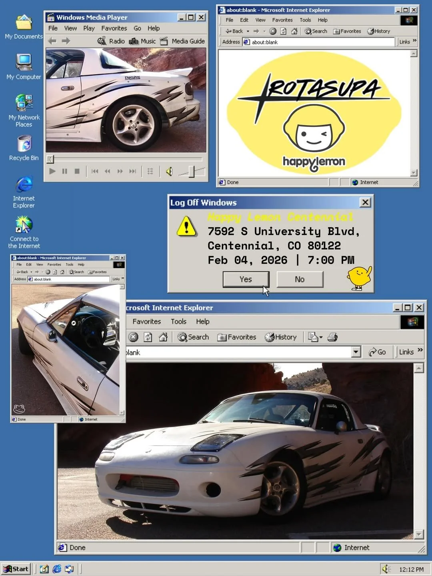
Task: Open Edit dropdown icon in large IE toolbar
Action: (x=315, y=337)
